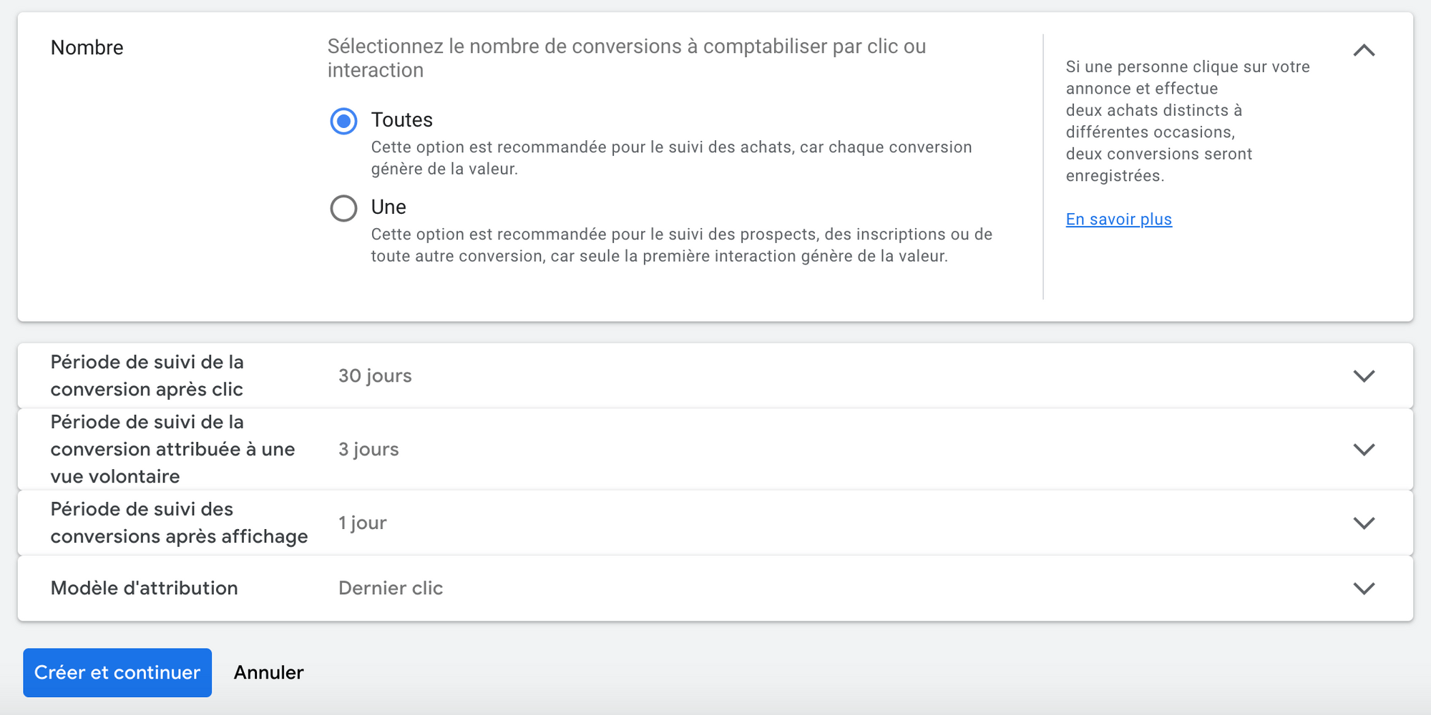Click the "Toutes" option description text
The height and width of the screenshot is (715, 1431).
(x=671, y=158)
